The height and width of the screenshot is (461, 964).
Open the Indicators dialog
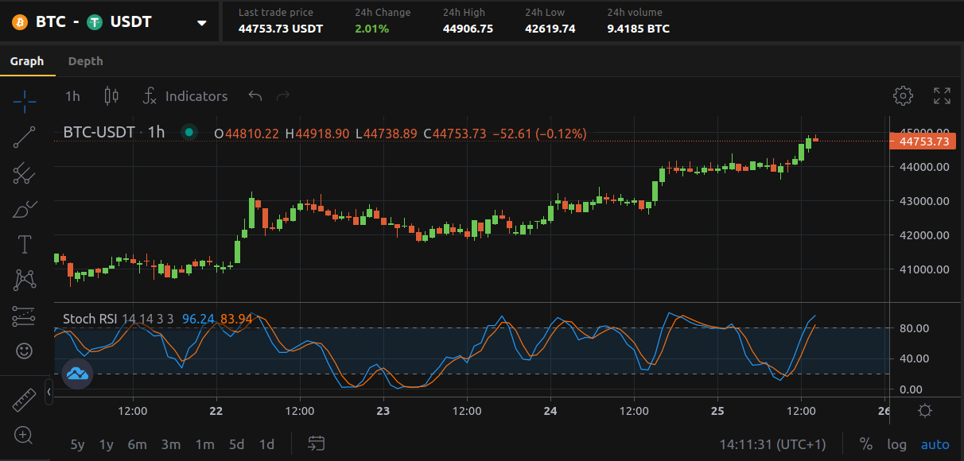coord(185,95)
